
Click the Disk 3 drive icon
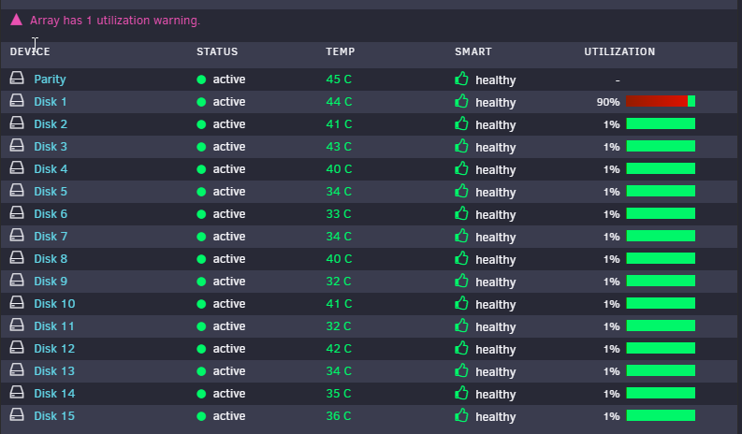17,145
